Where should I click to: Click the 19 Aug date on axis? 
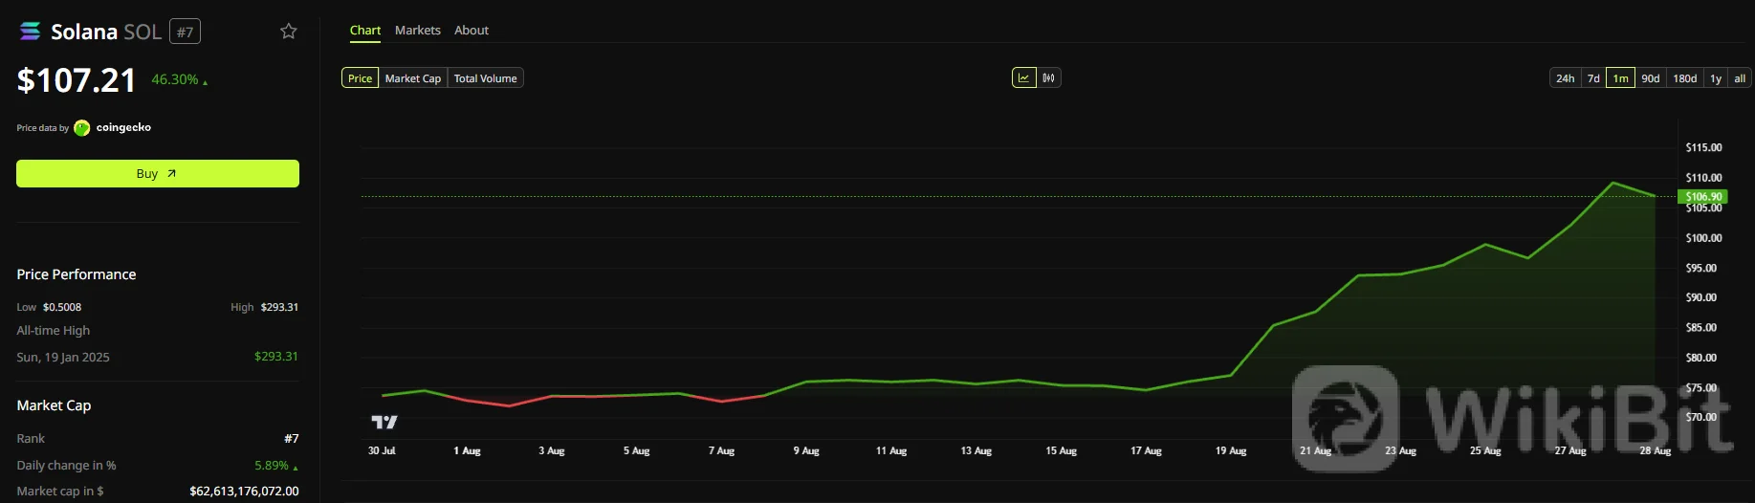tap(1231, 450)
